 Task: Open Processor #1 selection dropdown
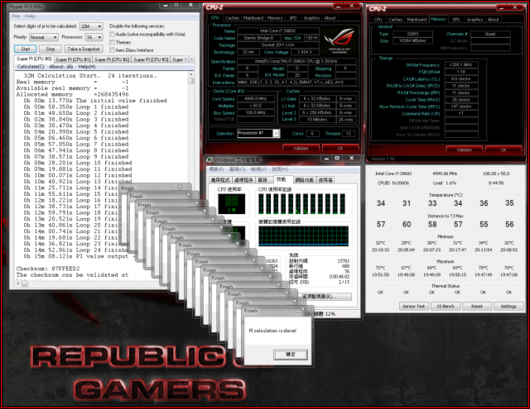258,133
